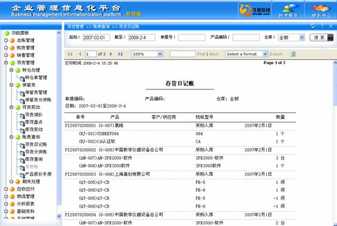Click the refresh icon in the blue title bar
This screenshot has width=337, height=226.
[313, 26]
